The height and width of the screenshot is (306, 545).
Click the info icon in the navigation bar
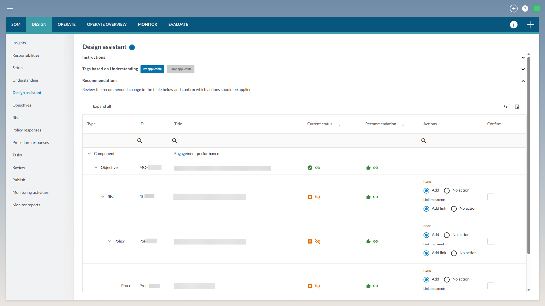(x=513, y=25)
